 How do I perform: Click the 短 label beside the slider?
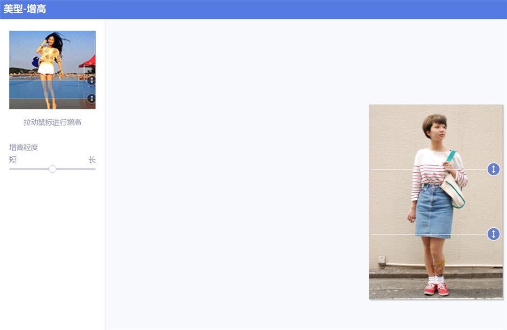(13, 159)
